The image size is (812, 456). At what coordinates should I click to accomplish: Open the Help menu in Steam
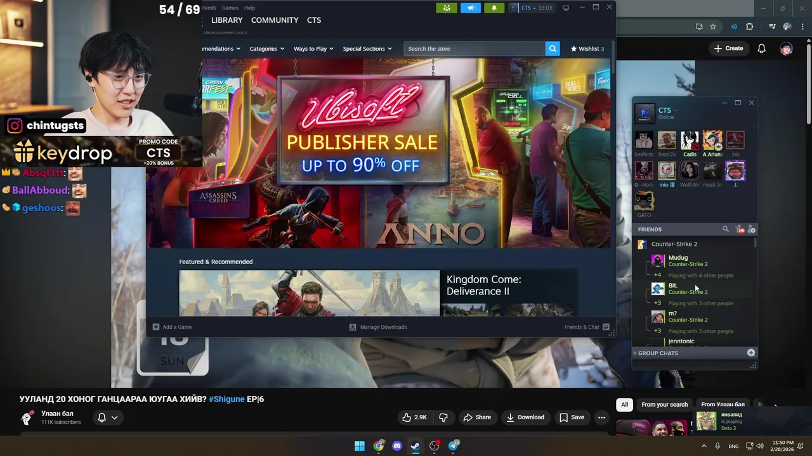coord(250,8)
